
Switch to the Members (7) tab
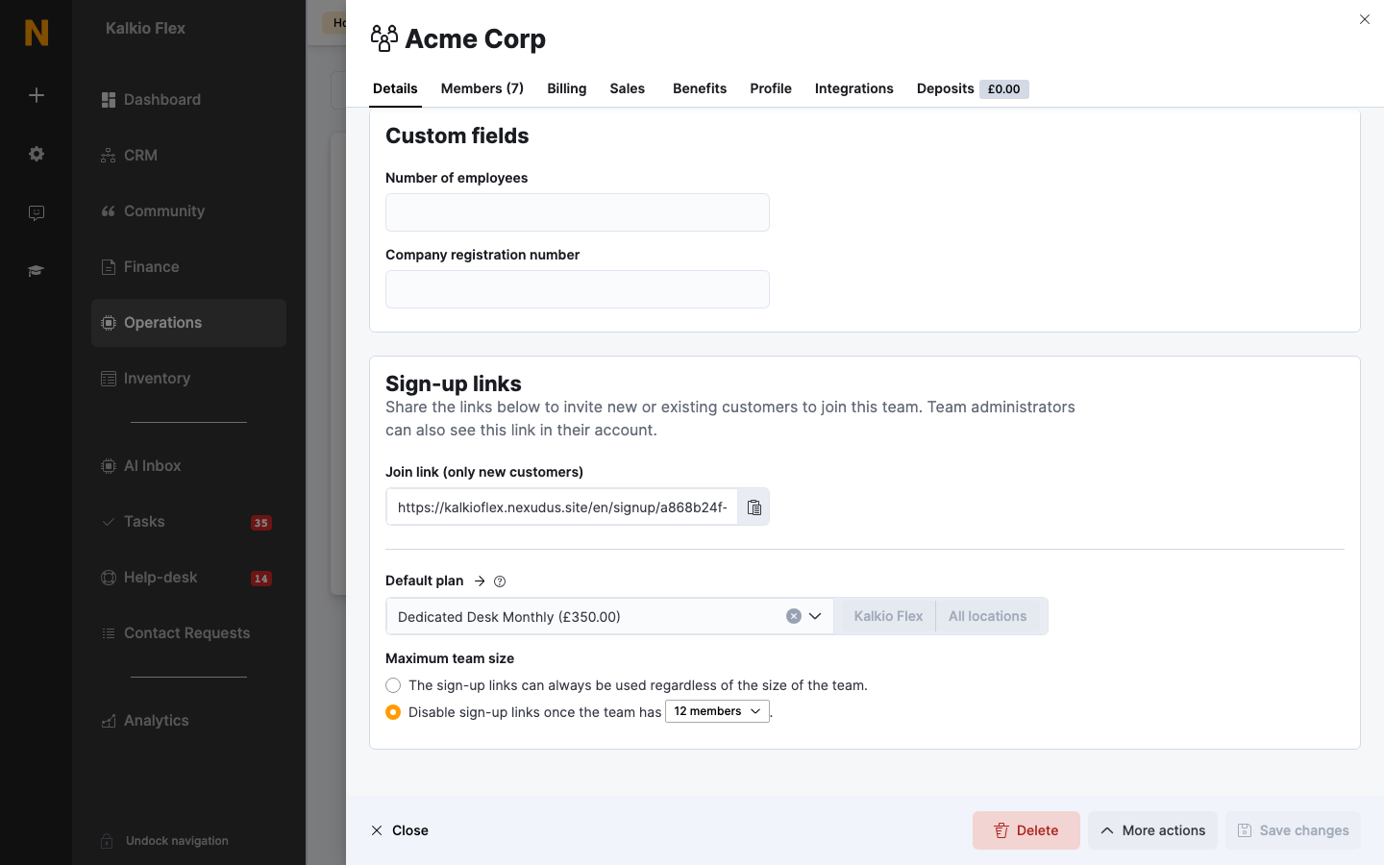coord(482,88)
